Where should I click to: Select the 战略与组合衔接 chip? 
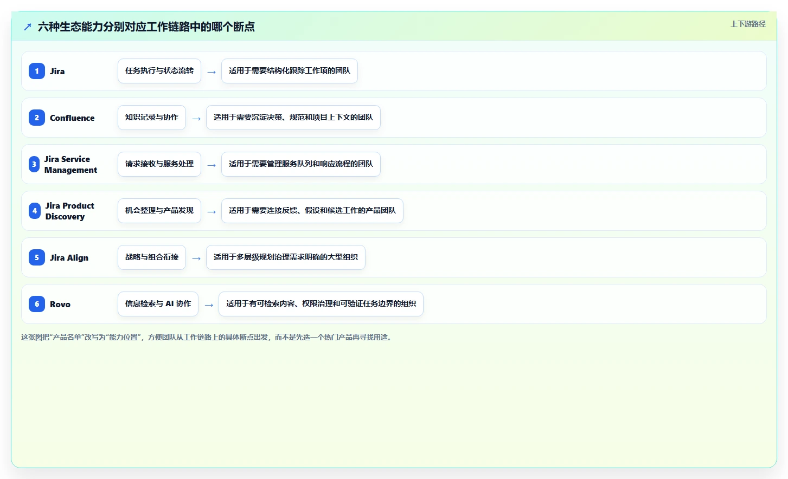152,257
